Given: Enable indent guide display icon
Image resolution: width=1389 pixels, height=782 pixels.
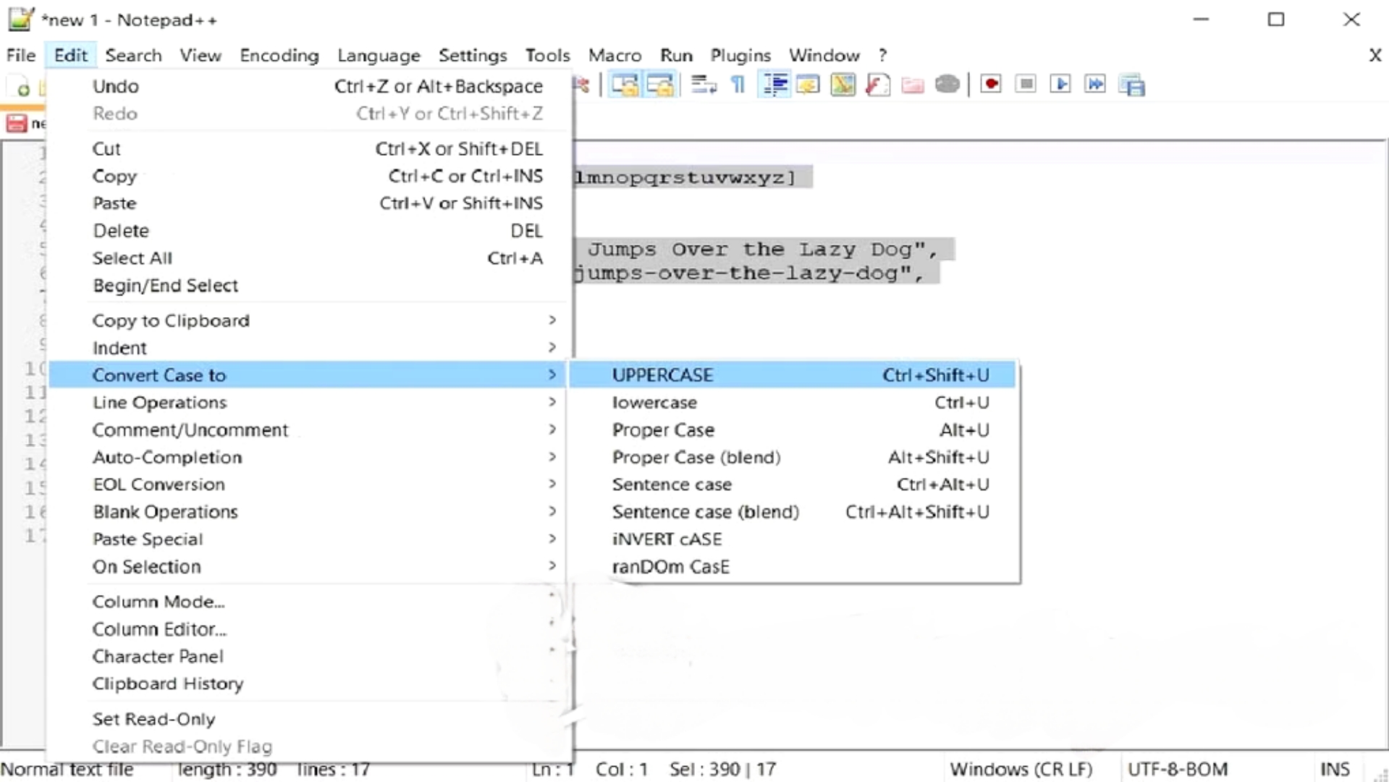Looking at the screenshot, I should (x=774, y=84).
